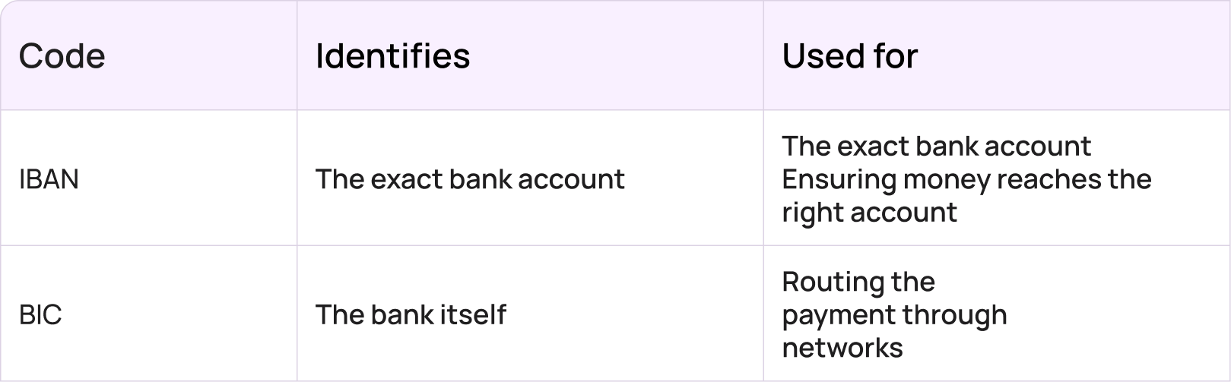Select "The bank itself" cell
Viewport: 1231px width, 382px height.
411,314
